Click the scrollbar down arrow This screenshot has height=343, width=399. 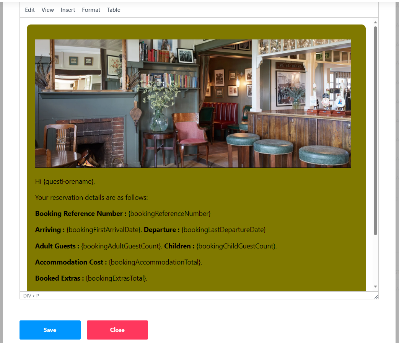(x=375, y=286)
